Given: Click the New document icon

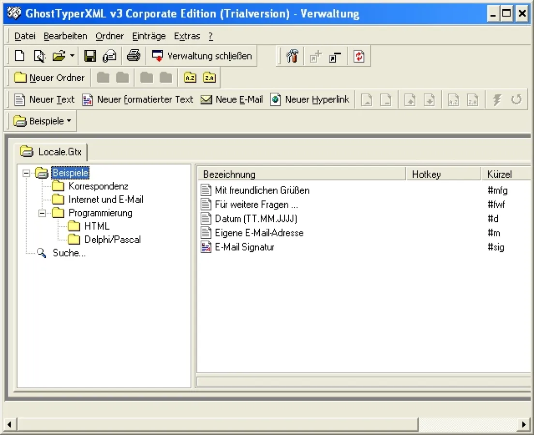Looking at the screenshot, I should click(x=19, y=56).
